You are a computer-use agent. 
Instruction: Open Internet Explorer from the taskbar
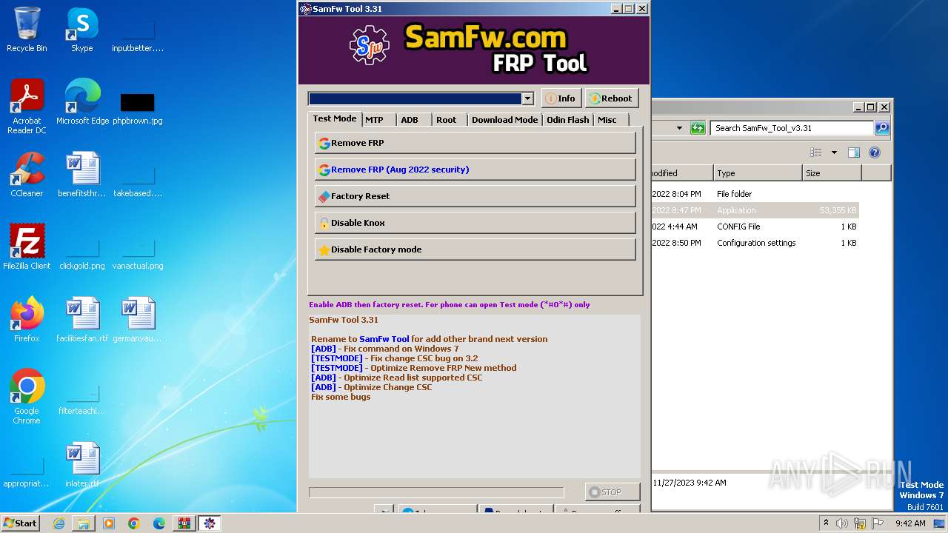tap(59, 523)
